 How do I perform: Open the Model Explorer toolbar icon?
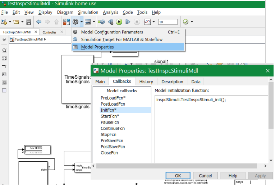click(x=88, y=22)
